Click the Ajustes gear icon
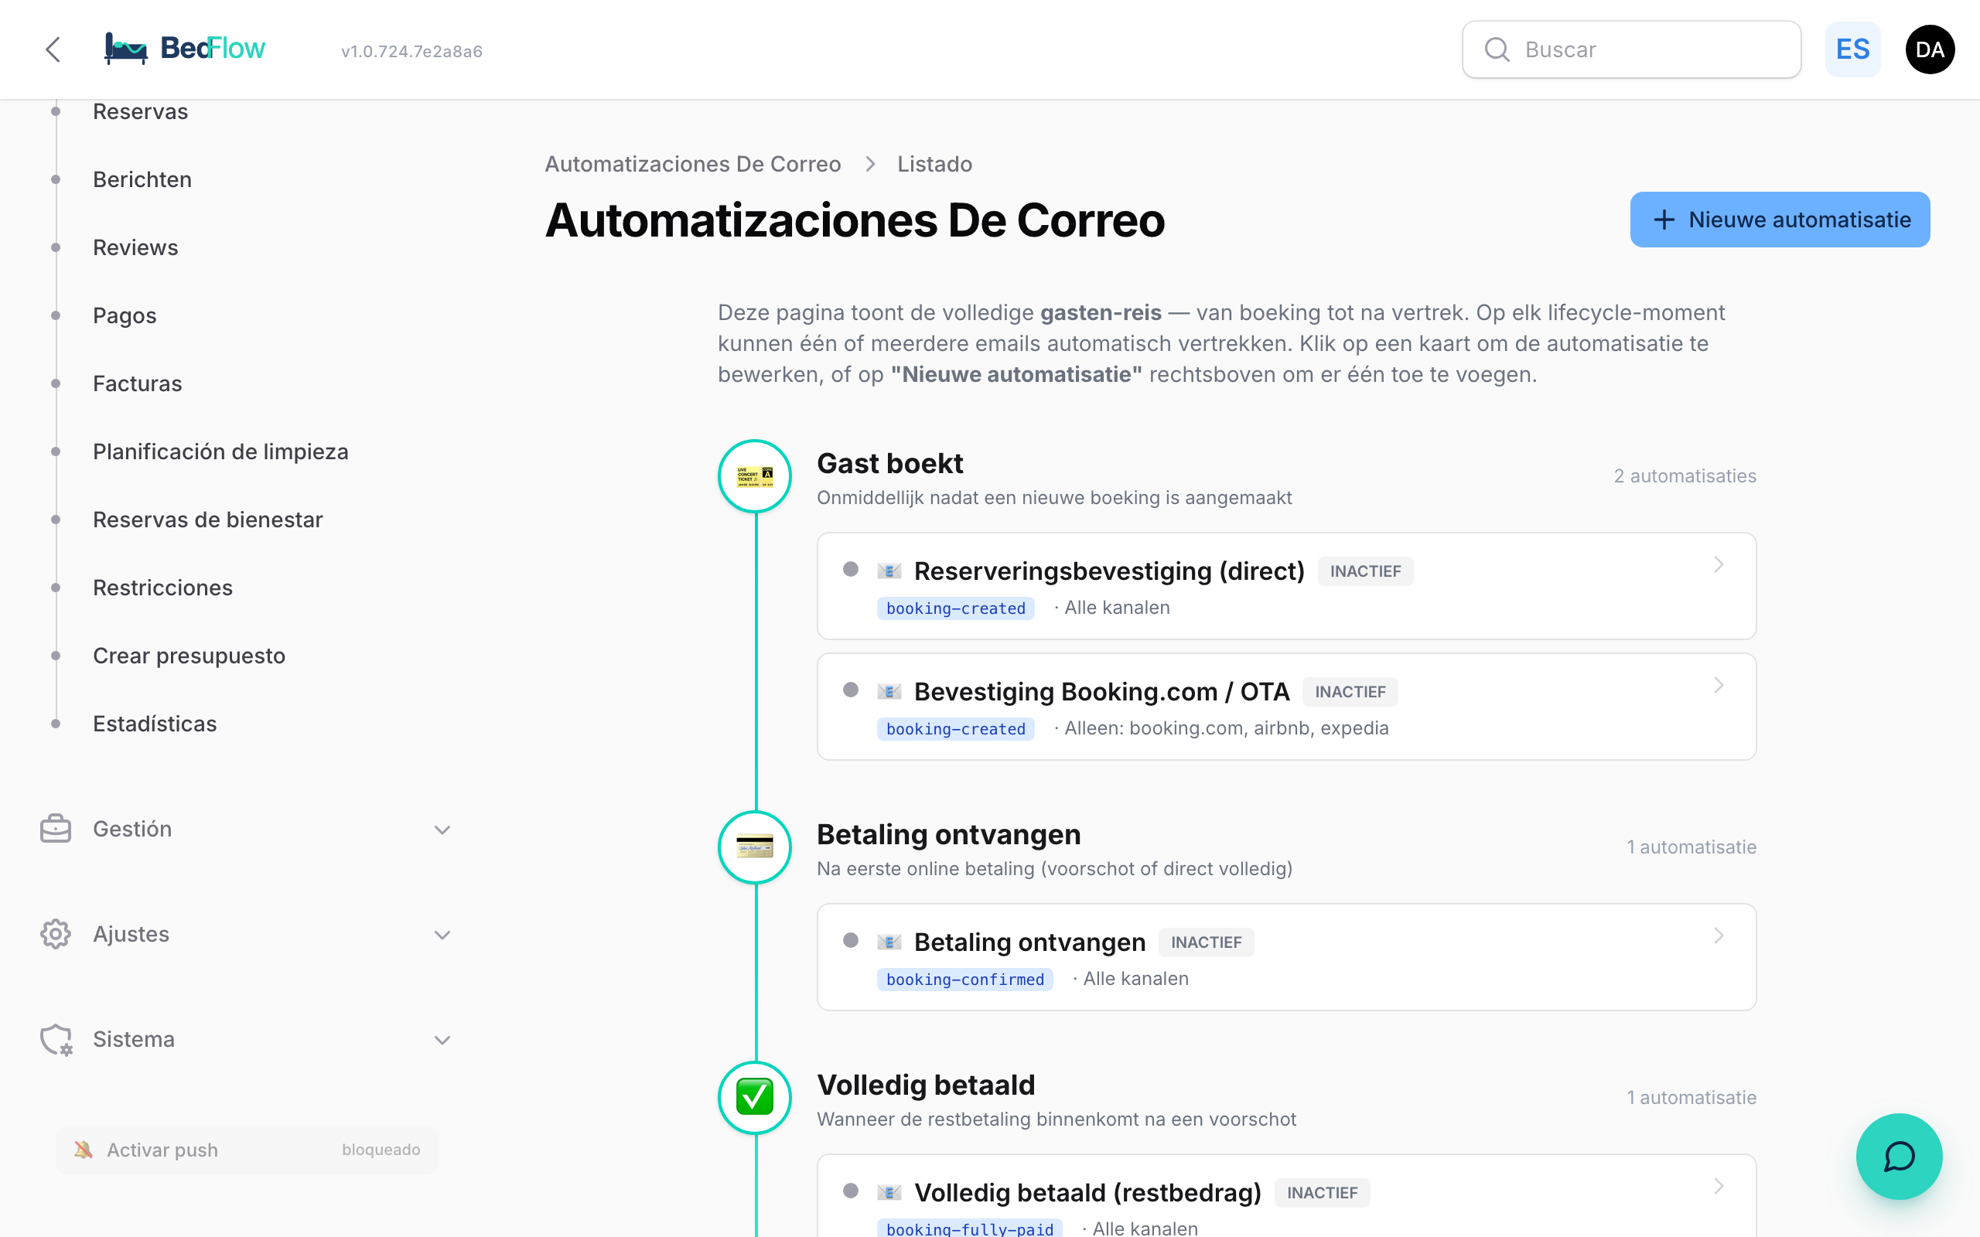This screenshot has height=1237, width=1980. [56, 933]
